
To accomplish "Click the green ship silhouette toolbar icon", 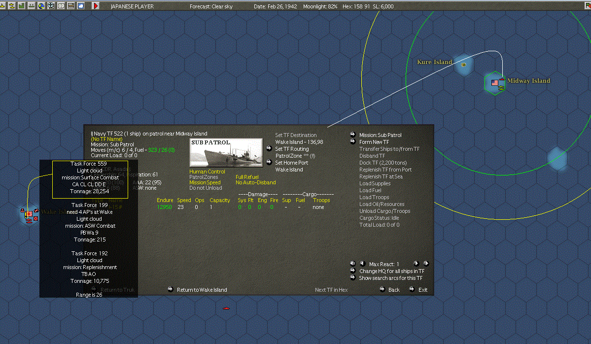I will [31, 5].
